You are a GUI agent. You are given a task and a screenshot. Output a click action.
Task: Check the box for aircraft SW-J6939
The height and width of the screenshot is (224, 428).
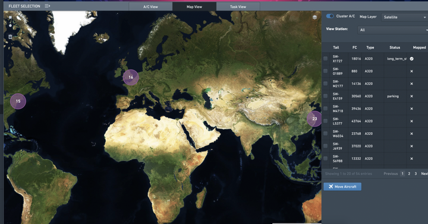point(325,146)
